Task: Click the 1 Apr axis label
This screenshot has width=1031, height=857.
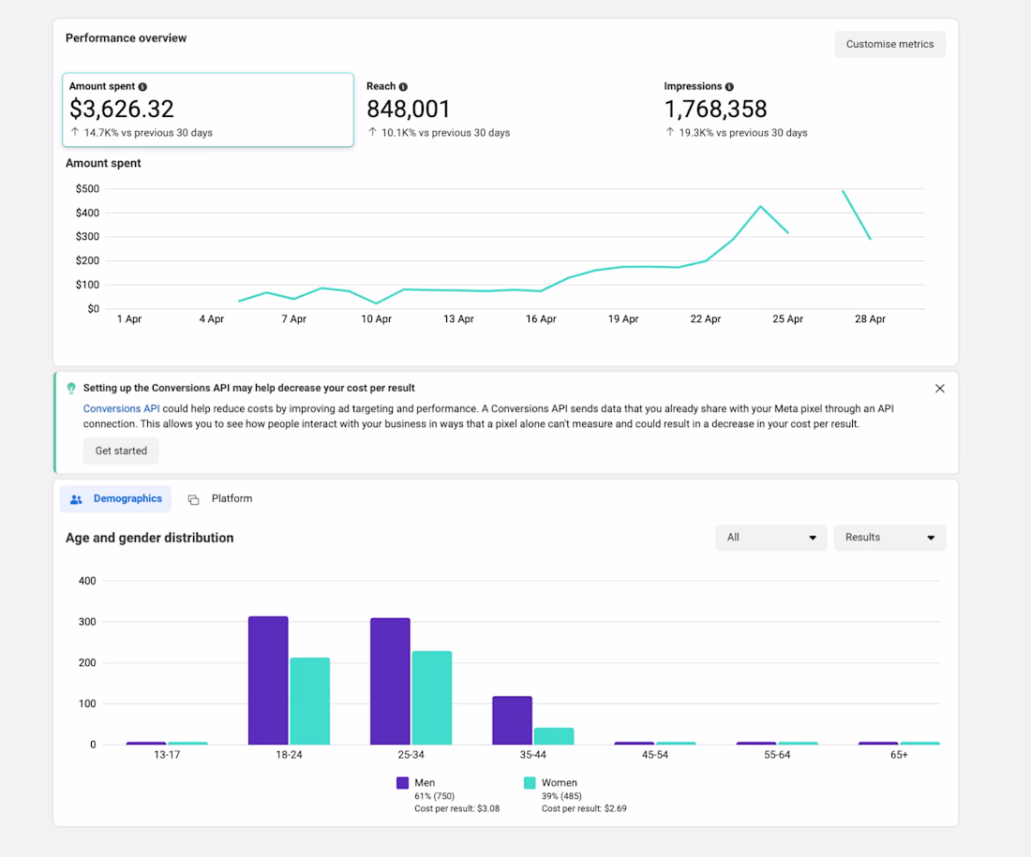Action: pos(129,318)
